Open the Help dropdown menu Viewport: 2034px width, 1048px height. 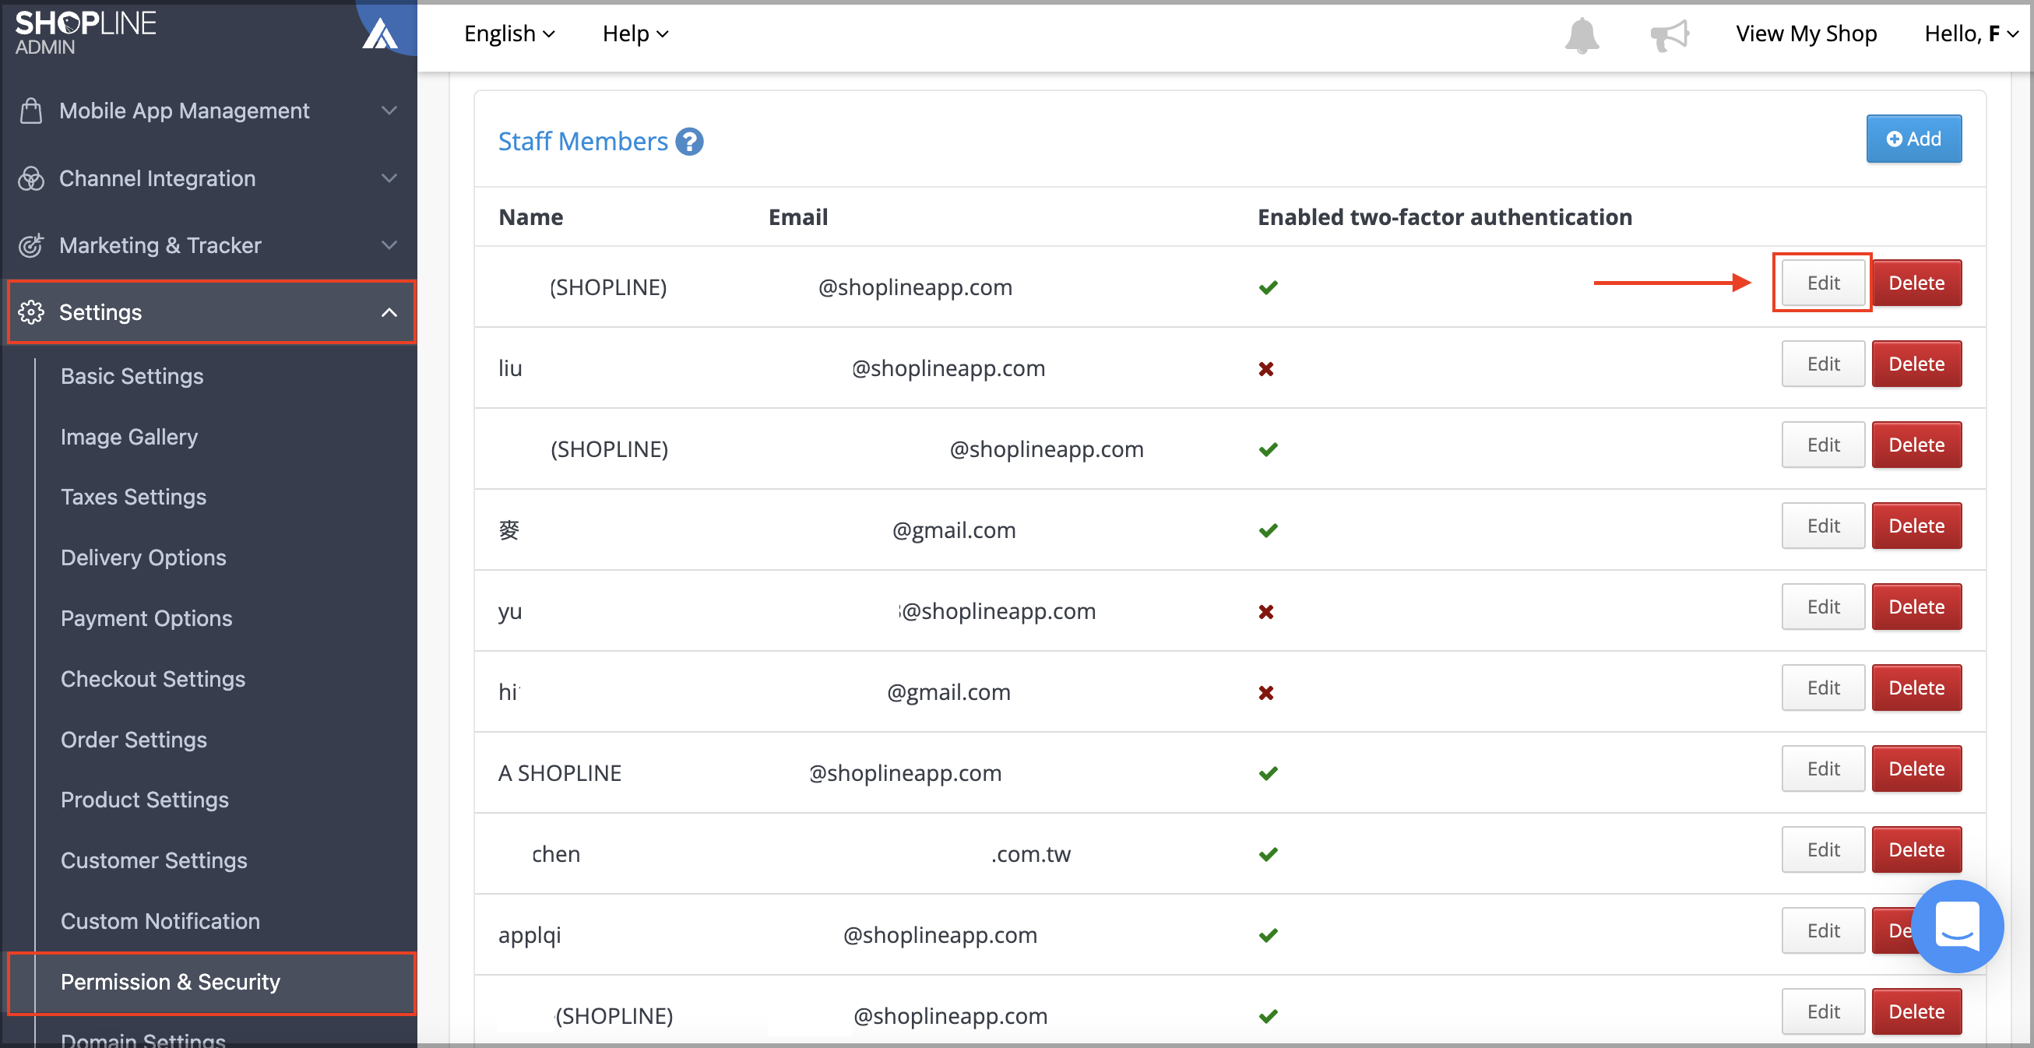(x=635, y=33)
